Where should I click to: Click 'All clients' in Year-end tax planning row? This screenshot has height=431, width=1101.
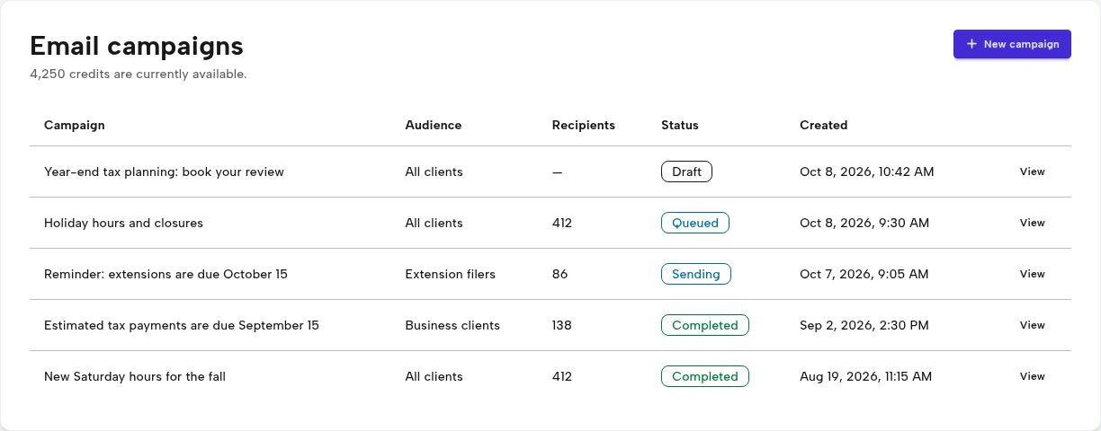click(x=434, y=172)
